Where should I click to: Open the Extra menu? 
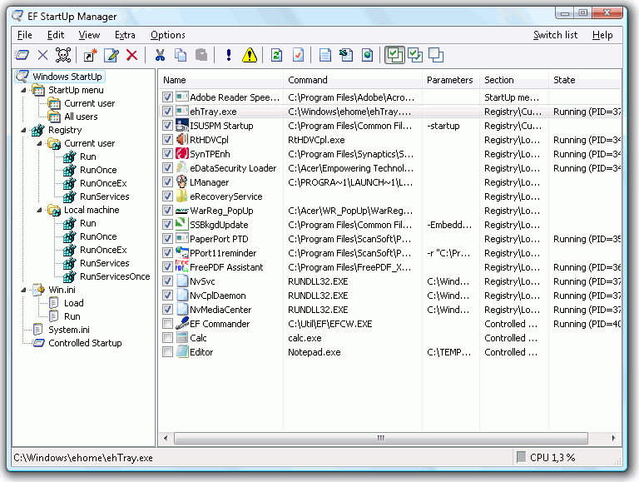125,35
